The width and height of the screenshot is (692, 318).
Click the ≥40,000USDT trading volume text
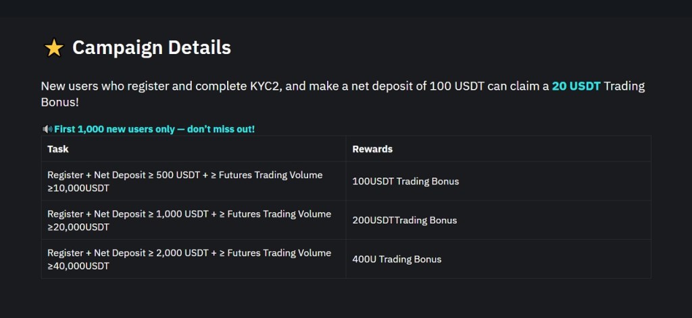pos(78,266)
